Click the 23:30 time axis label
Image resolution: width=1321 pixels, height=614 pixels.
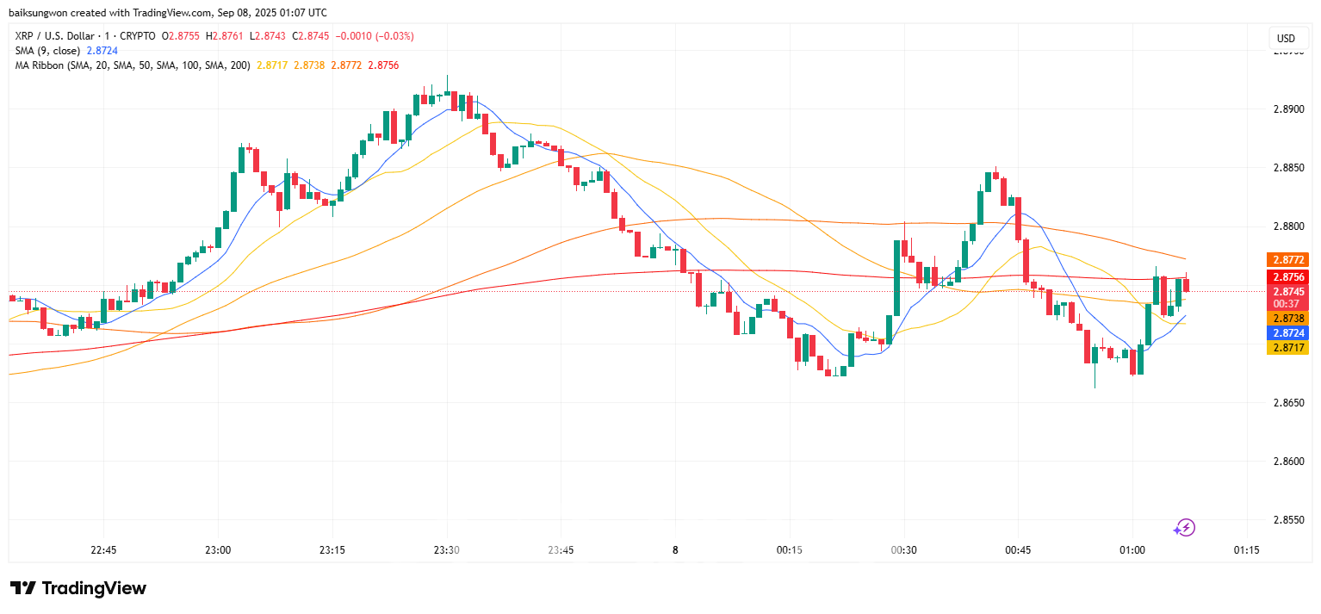446,550
